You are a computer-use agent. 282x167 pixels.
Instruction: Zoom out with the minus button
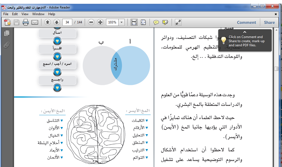pos(91,22)
